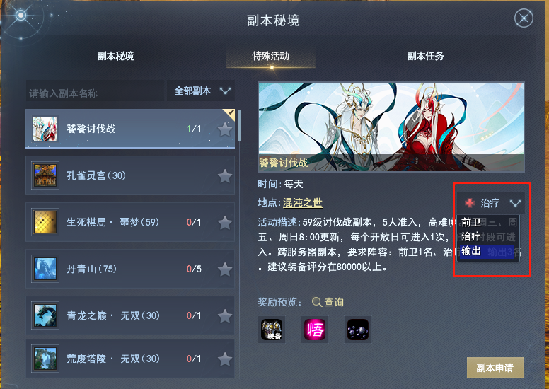Image resolution: width=549 pixels, height=389 pixels.
Task: Click the 丹青山 dungeon icon
Action: click(x=45, y=269)
